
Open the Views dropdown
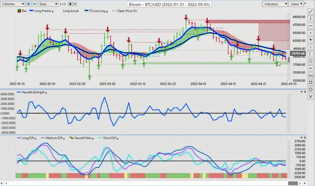pyautogui.click(x=296, y=4)
